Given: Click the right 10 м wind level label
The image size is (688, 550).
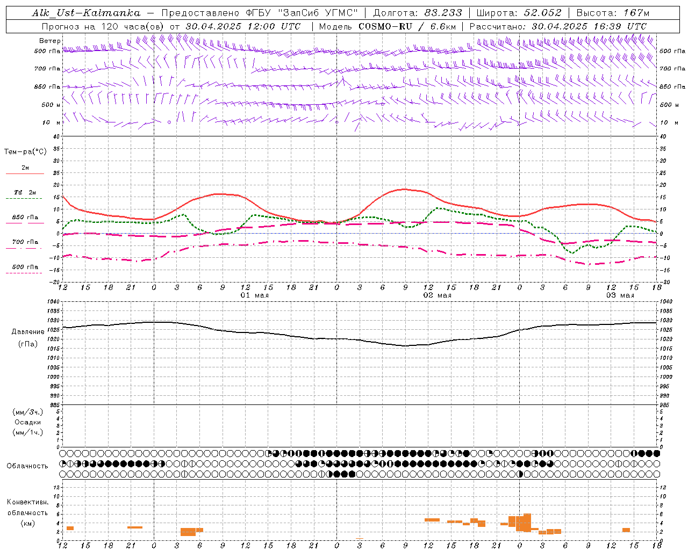Looking at the screenshot, I should pos(669,122).
